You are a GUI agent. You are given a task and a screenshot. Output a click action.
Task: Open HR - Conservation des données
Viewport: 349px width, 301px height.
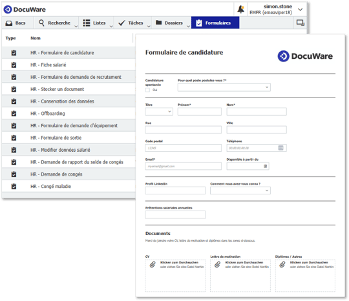[62, 101]
